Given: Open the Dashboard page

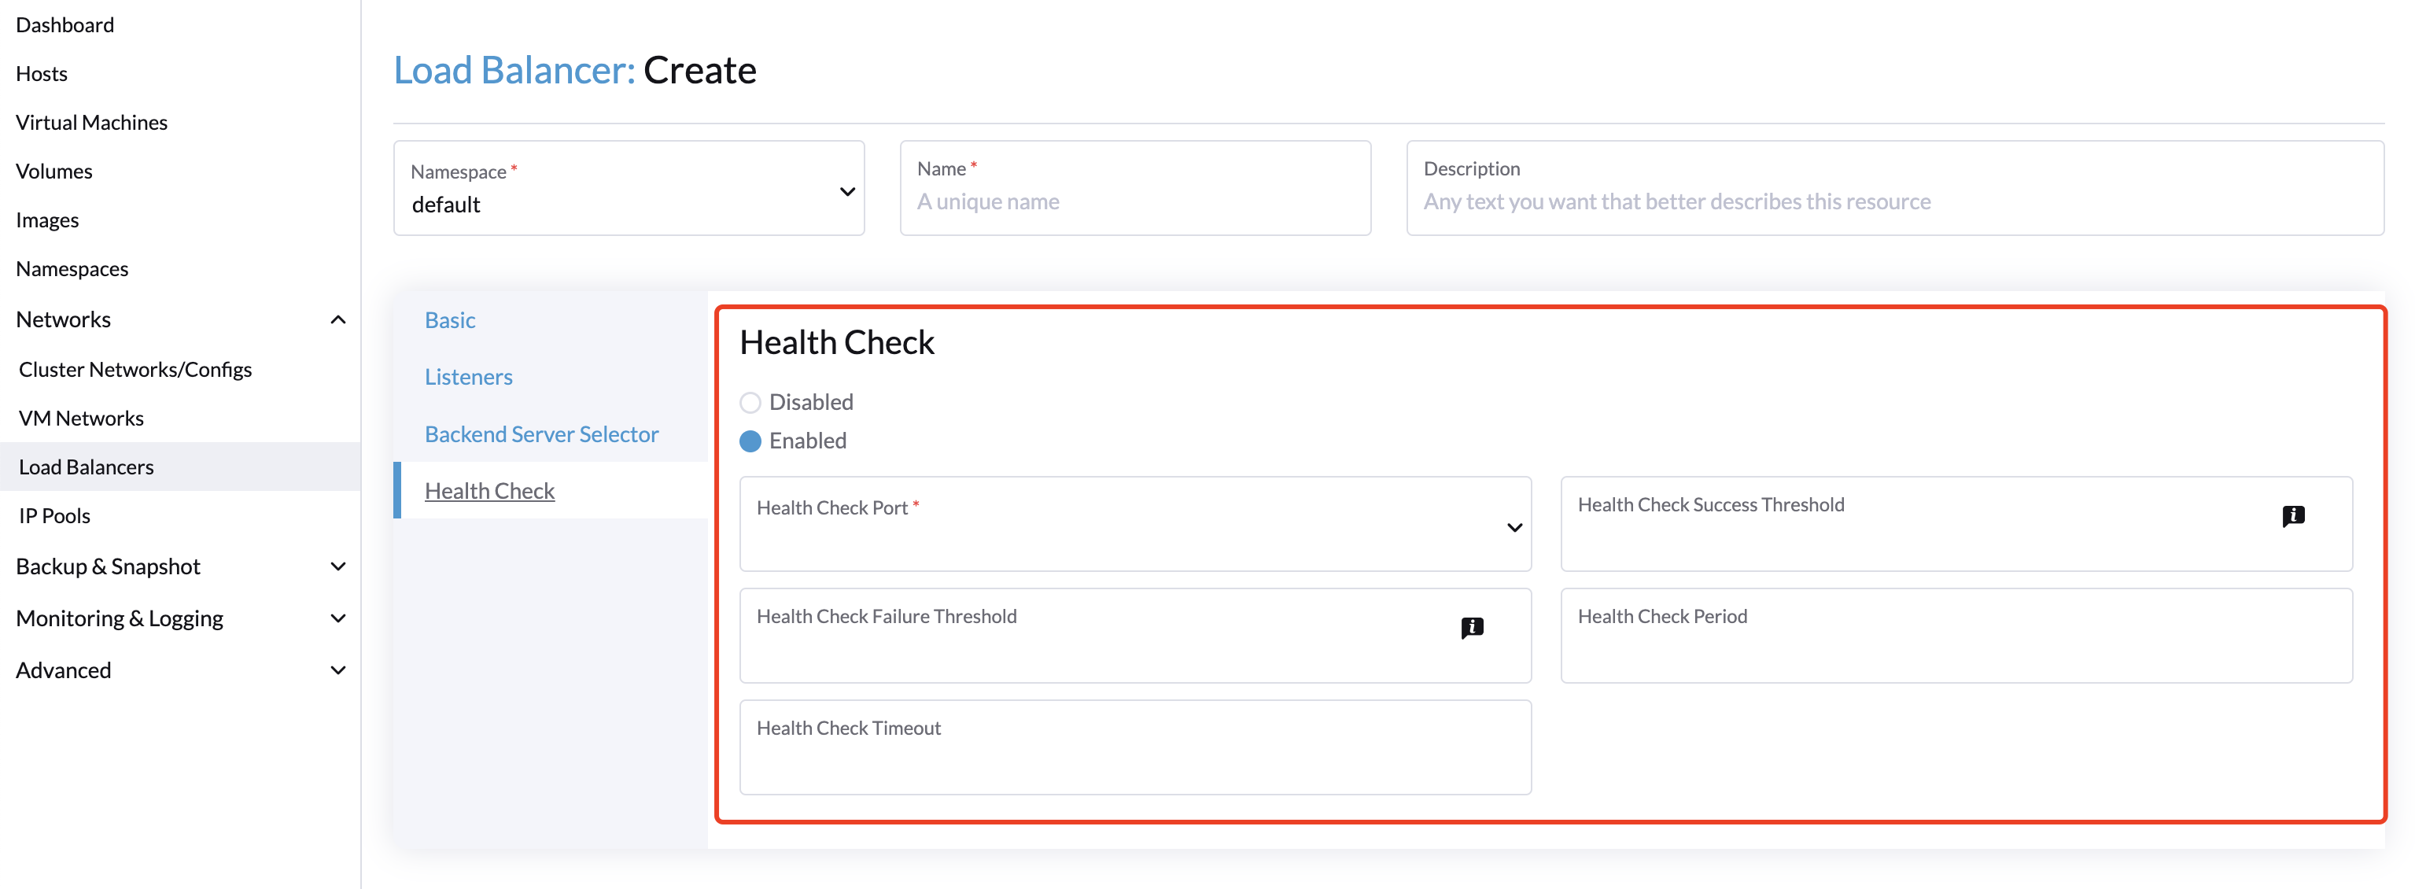Looking at the screenshot, I should pyautogui.click(x=65, y=24).
